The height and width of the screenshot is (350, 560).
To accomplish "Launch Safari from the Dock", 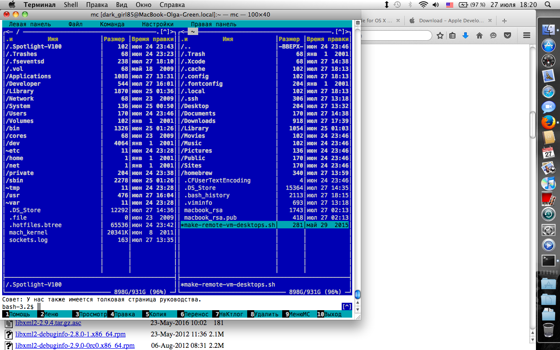I will coord(548,91).
